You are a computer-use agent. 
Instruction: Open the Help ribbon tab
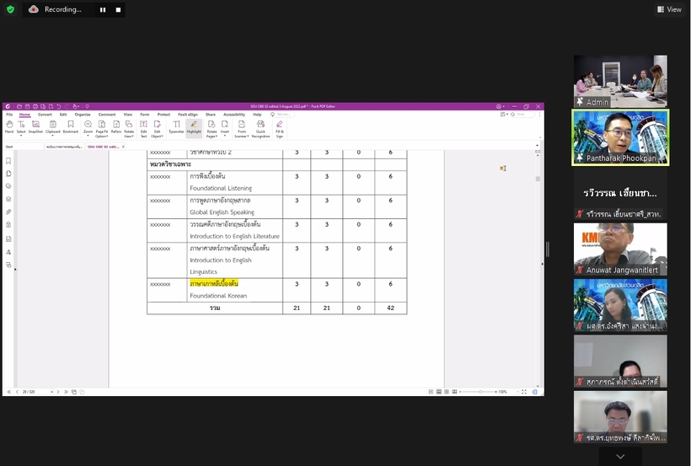tap(257, 115)
